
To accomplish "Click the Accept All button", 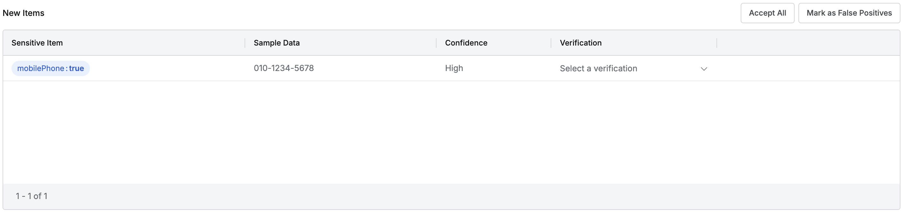I will pyautogui.click(x=767, y=13).
